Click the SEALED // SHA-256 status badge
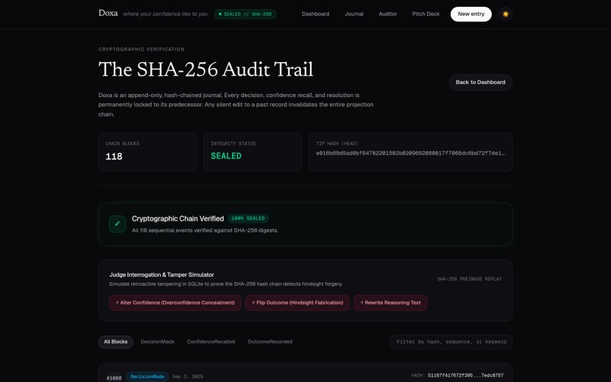611x382 pixels. click(245, 14)
